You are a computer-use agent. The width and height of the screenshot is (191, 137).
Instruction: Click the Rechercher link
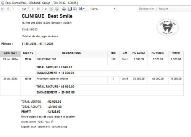146,9
